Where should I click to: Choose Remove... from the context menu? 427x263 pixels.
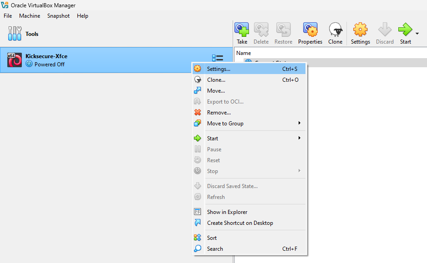[219, 113]
